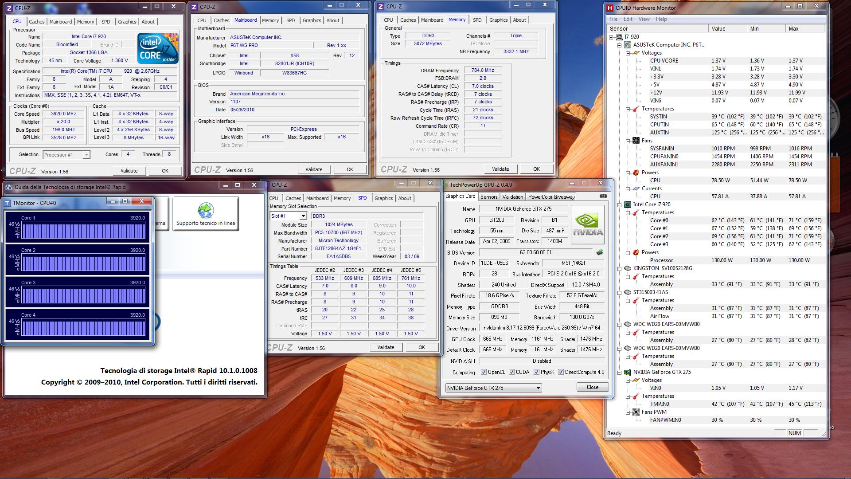This screenshot has height=479, width=851.
Task: Click the first WDC WD20 EARS drive icon
Action: coord(628,324)
